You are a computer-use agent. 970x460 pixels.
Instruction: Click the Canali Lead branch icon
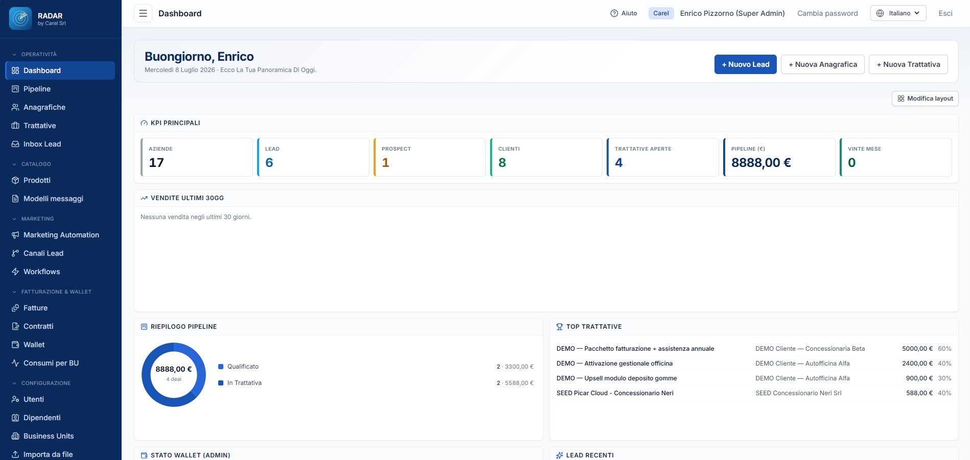tap(15, 253)
